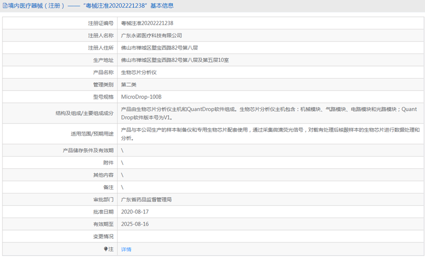Select the page title 境内医疗器械（注册）基本信息

[90, 5]
